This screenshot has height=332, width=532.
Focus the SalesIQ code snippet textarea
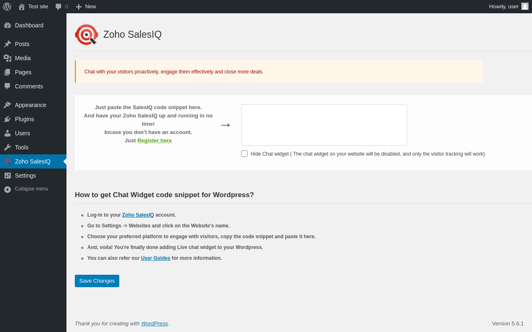click(324, 125)
